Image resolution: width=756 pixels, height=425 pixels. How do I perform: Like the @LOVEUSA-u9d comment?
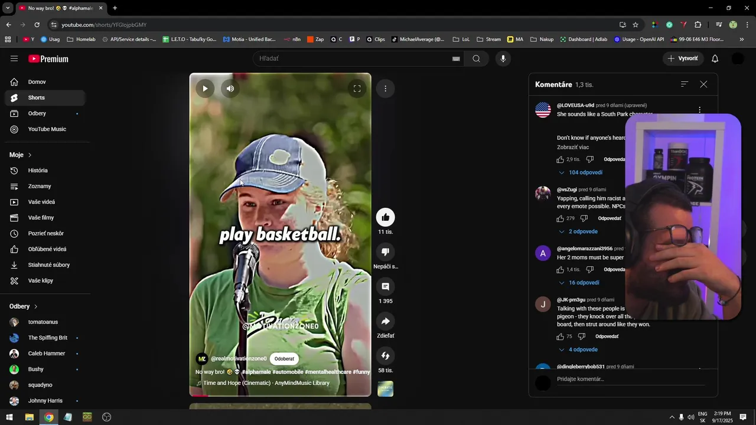[x=560, y=159]
